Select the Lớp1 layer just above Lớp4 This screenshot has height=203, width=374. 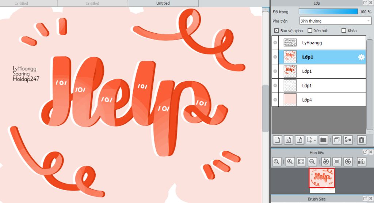pyautogui.click(x=318, y=86)
